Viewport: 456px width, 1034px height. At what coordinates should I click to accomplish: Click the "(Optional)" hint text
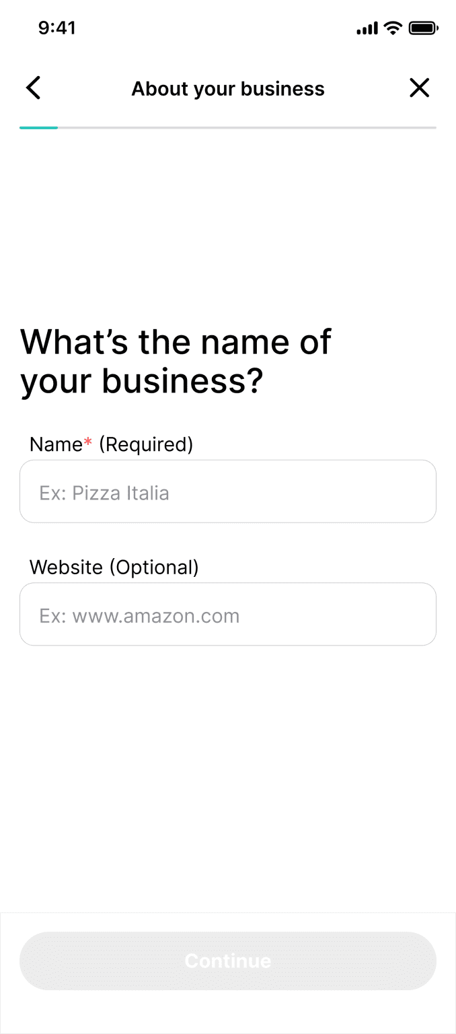pos(154,567)
